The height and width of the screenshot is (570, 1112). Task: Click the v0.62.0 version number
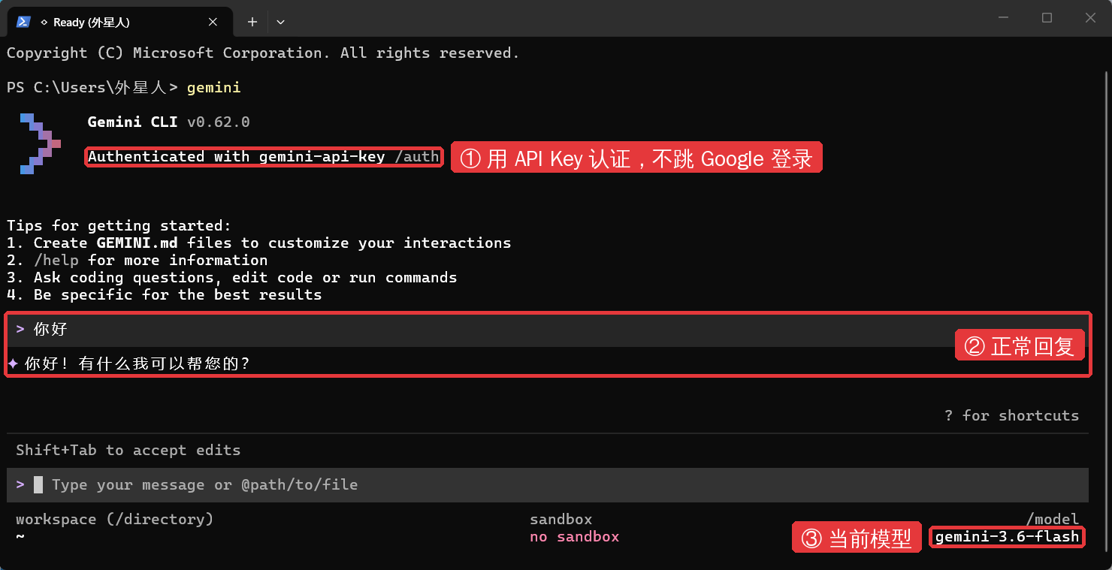[x=218, y=122]
